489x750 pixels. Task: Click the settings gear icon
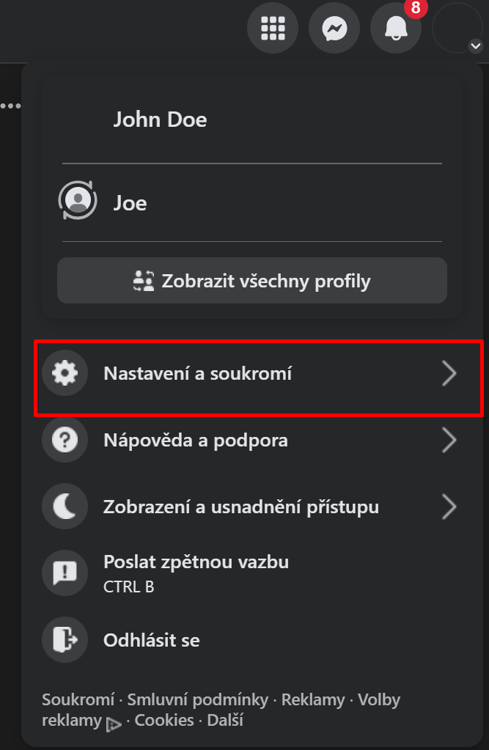point(65,372)
